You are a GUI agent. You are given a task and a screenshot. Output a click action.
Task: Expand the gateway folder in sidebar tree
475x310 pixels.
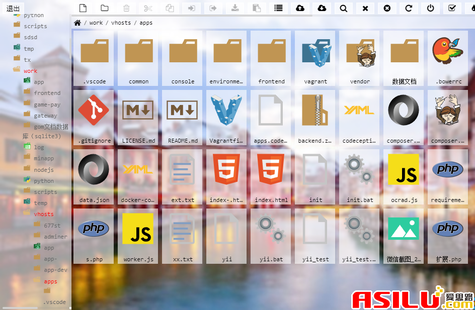(x=45, y=116)
